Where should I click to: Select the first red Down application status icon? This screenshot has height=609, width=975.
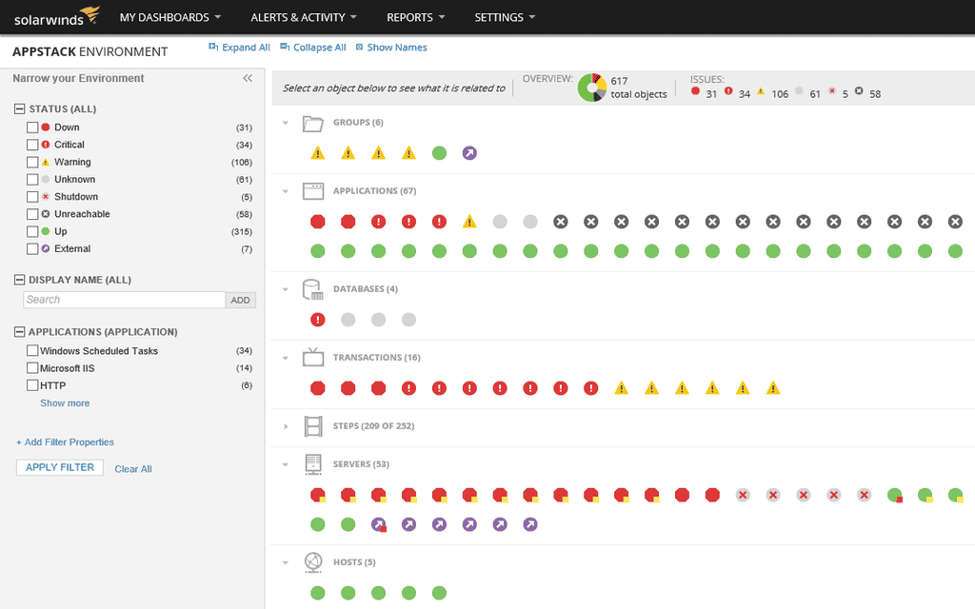click(x=317, y=221)
